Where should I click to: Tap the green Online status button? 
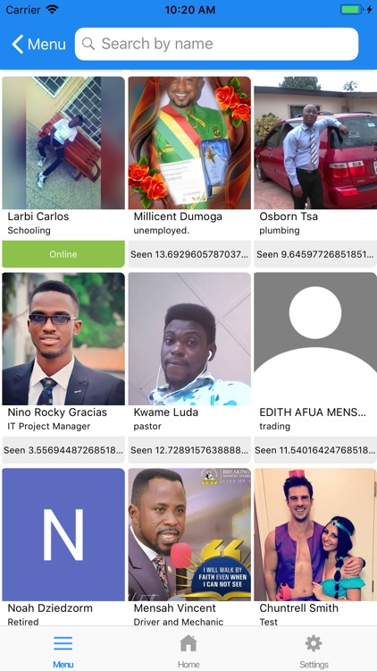coord(63,254)
